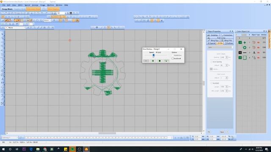Open the Edit menu
The image size is (271, 152).
pos(8,5)
